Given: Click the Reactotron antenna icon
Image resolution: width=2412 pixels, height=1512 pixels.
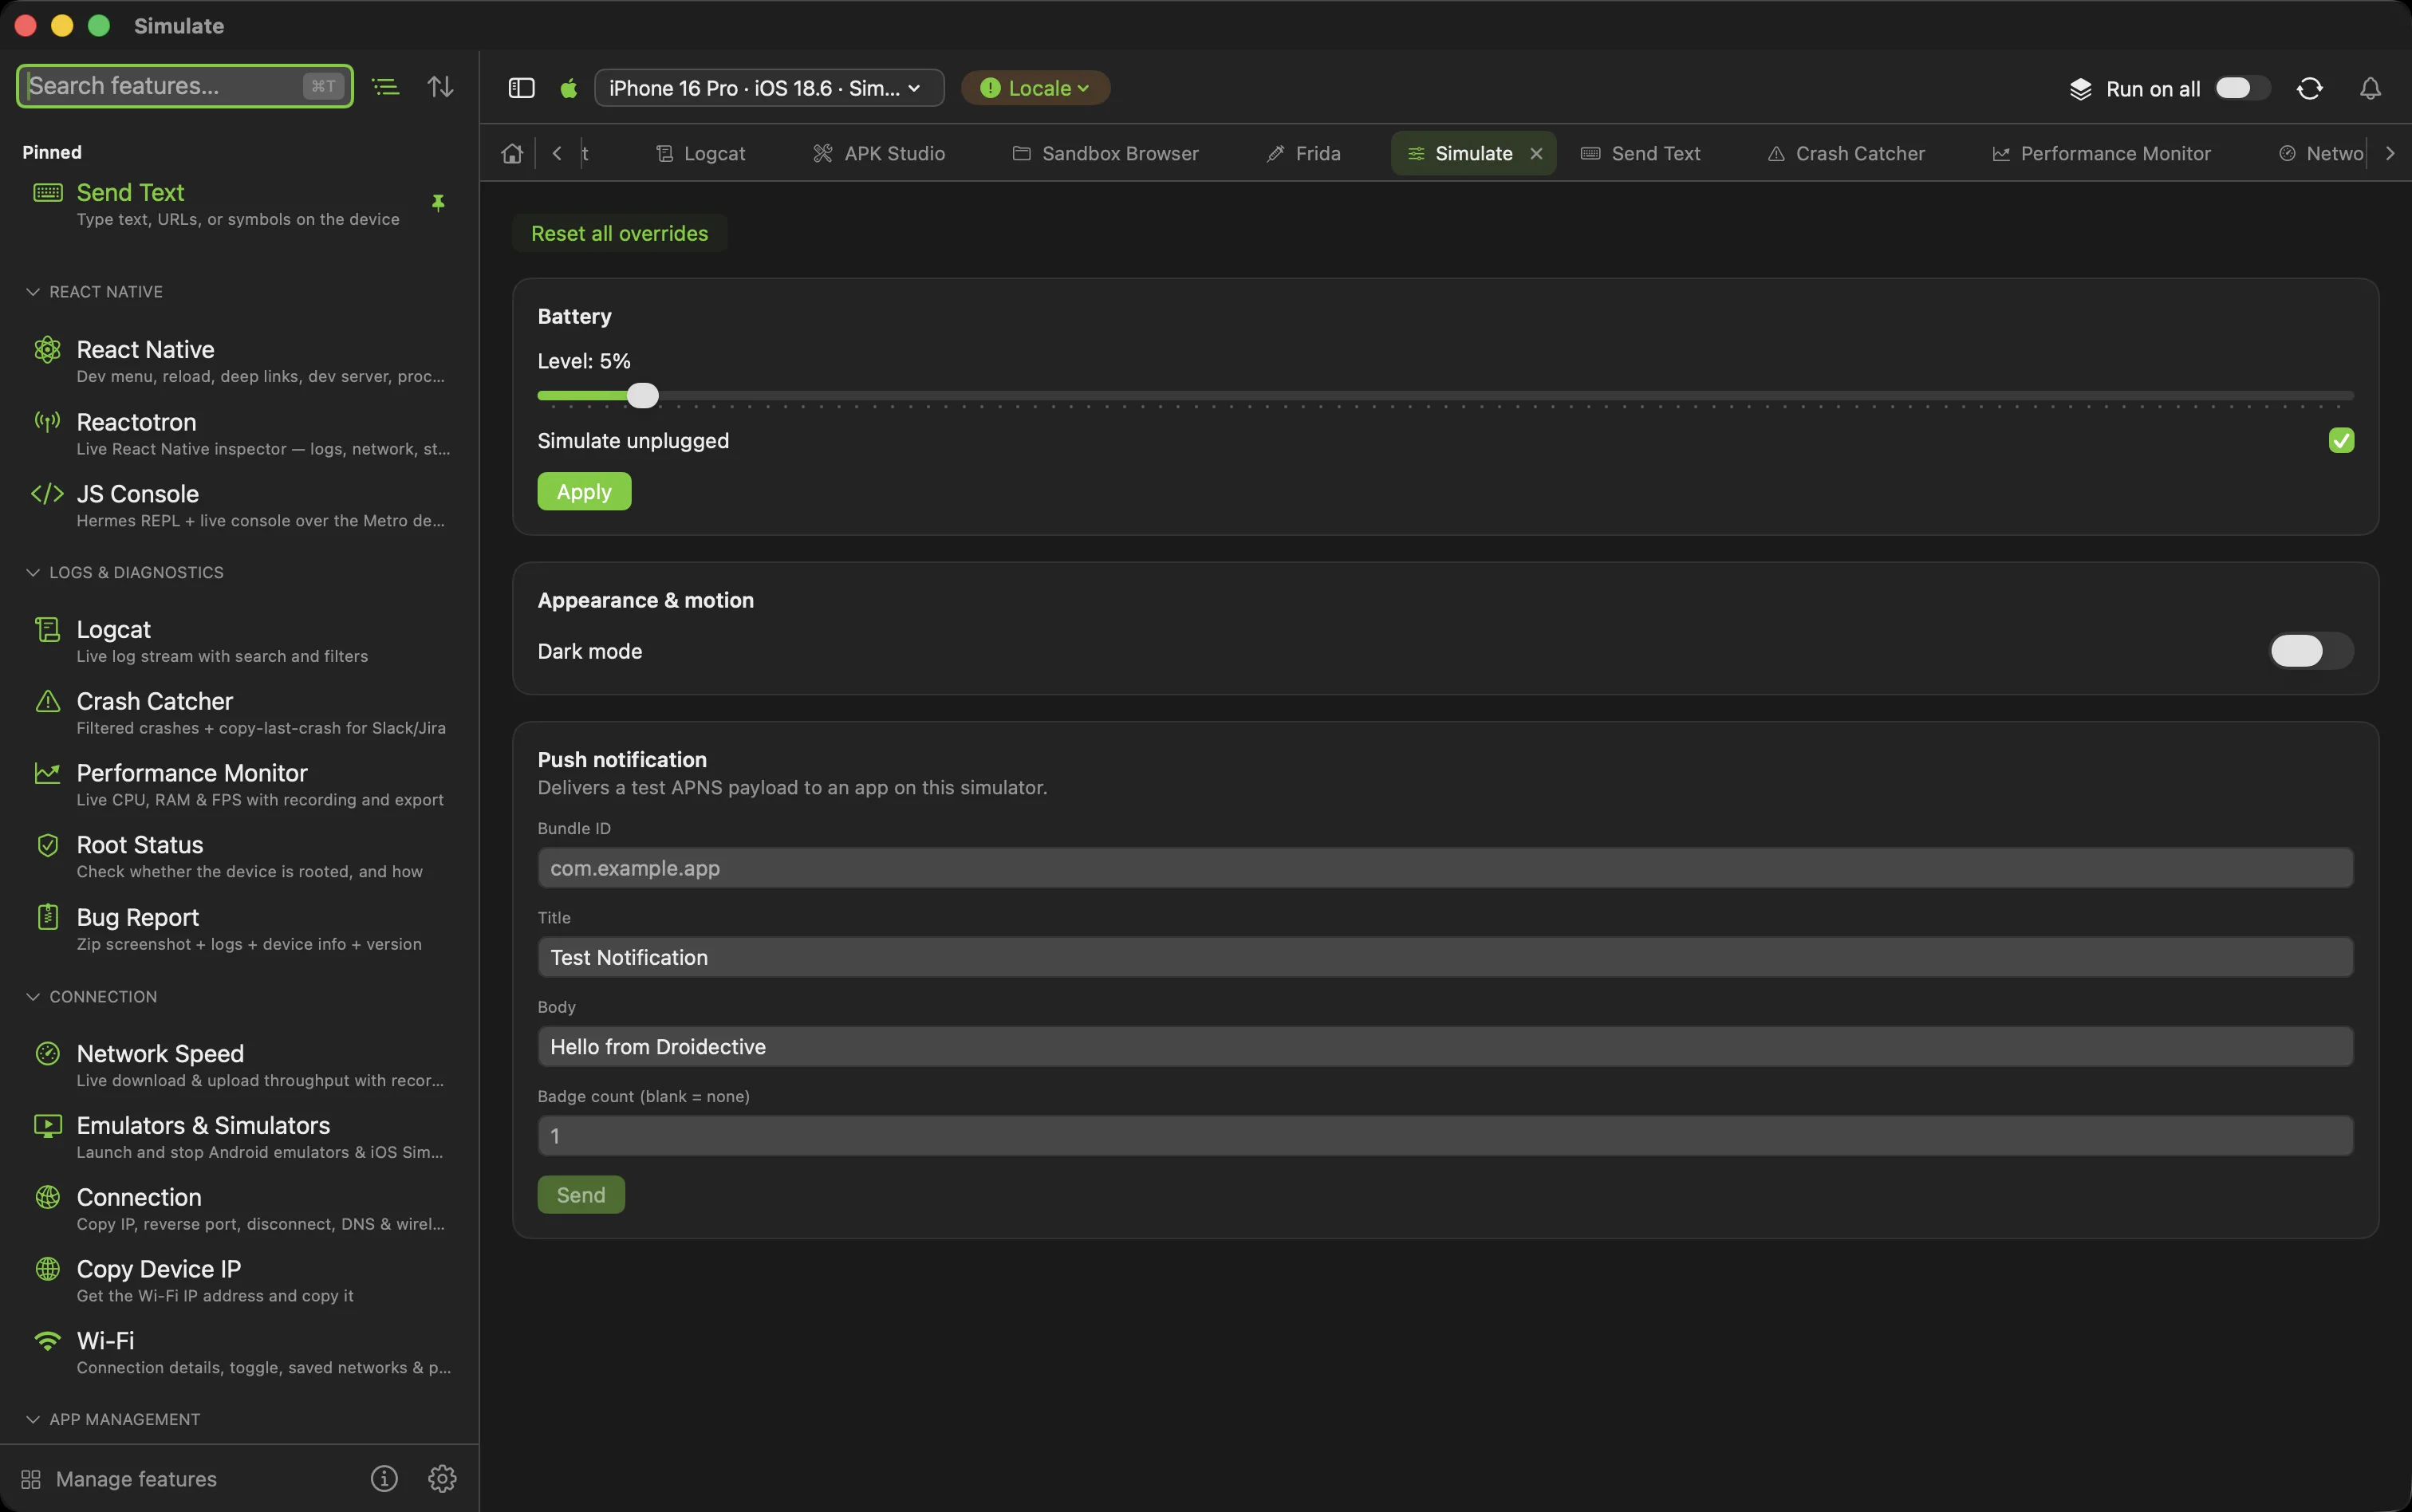Looking at the screenshot, I should (x=47, y=422).
